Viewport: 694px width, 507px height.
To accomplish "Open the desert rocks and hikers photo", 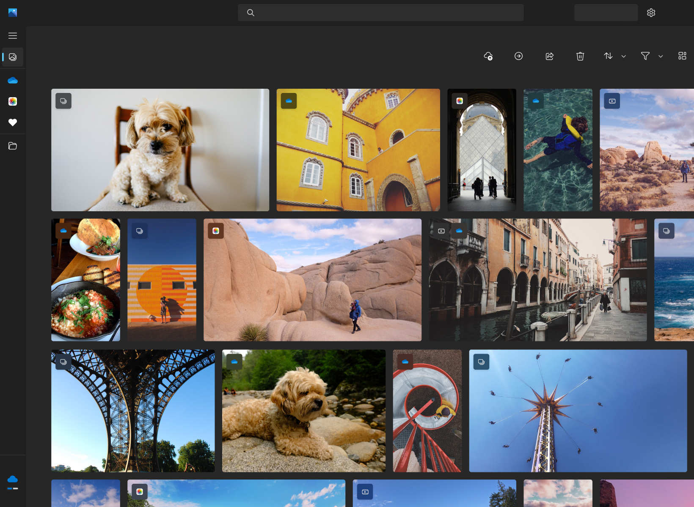I will pyautogui.click(x=647, y=150).
